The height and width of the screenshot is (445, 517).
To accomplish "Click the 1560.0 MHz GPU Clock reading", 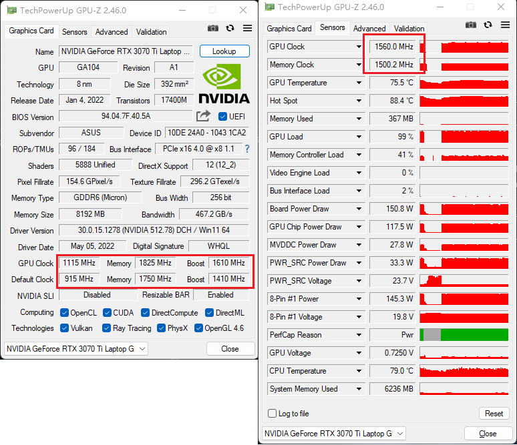I will pyautogui.click(x=392, y=47).
